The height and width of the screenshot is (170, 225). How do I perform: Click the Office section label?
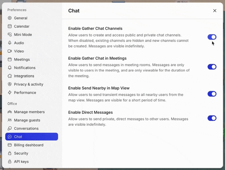[x=12, y=104]
